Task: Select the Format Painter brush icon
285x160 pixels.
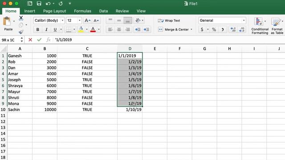Action: coord(21,32)
